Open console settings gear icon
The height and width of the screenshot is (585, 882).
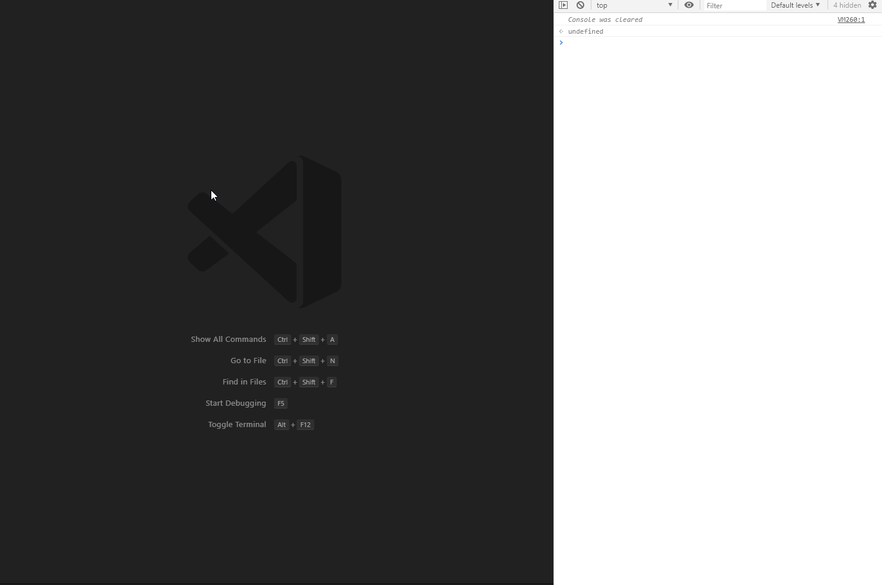[873, 5]
